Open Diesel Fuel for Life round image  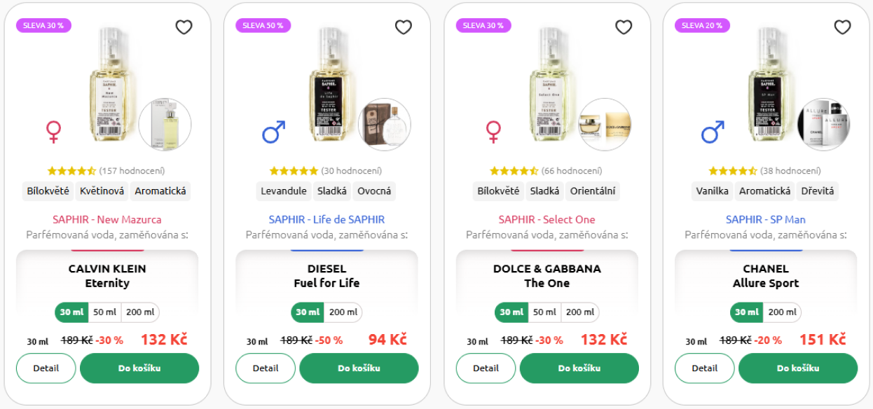coord(385,125)
